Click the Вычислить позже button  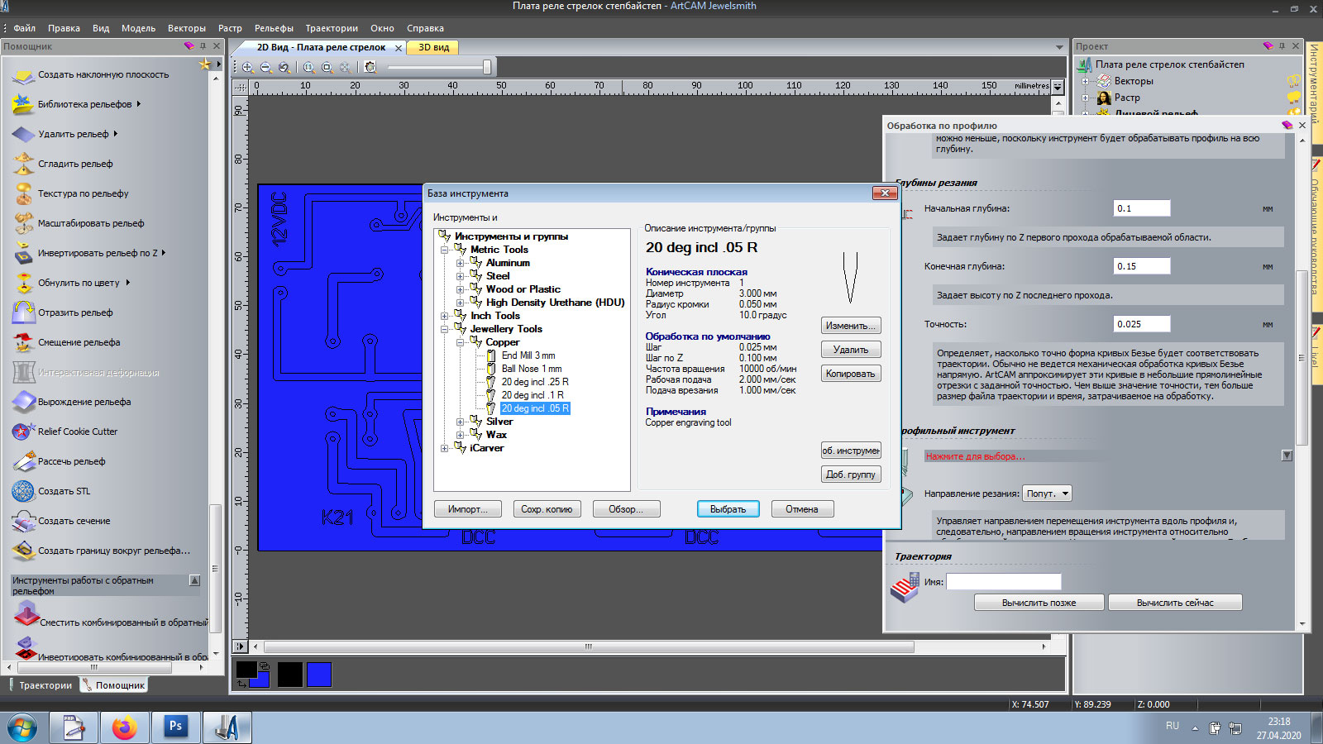[1039, 603]
